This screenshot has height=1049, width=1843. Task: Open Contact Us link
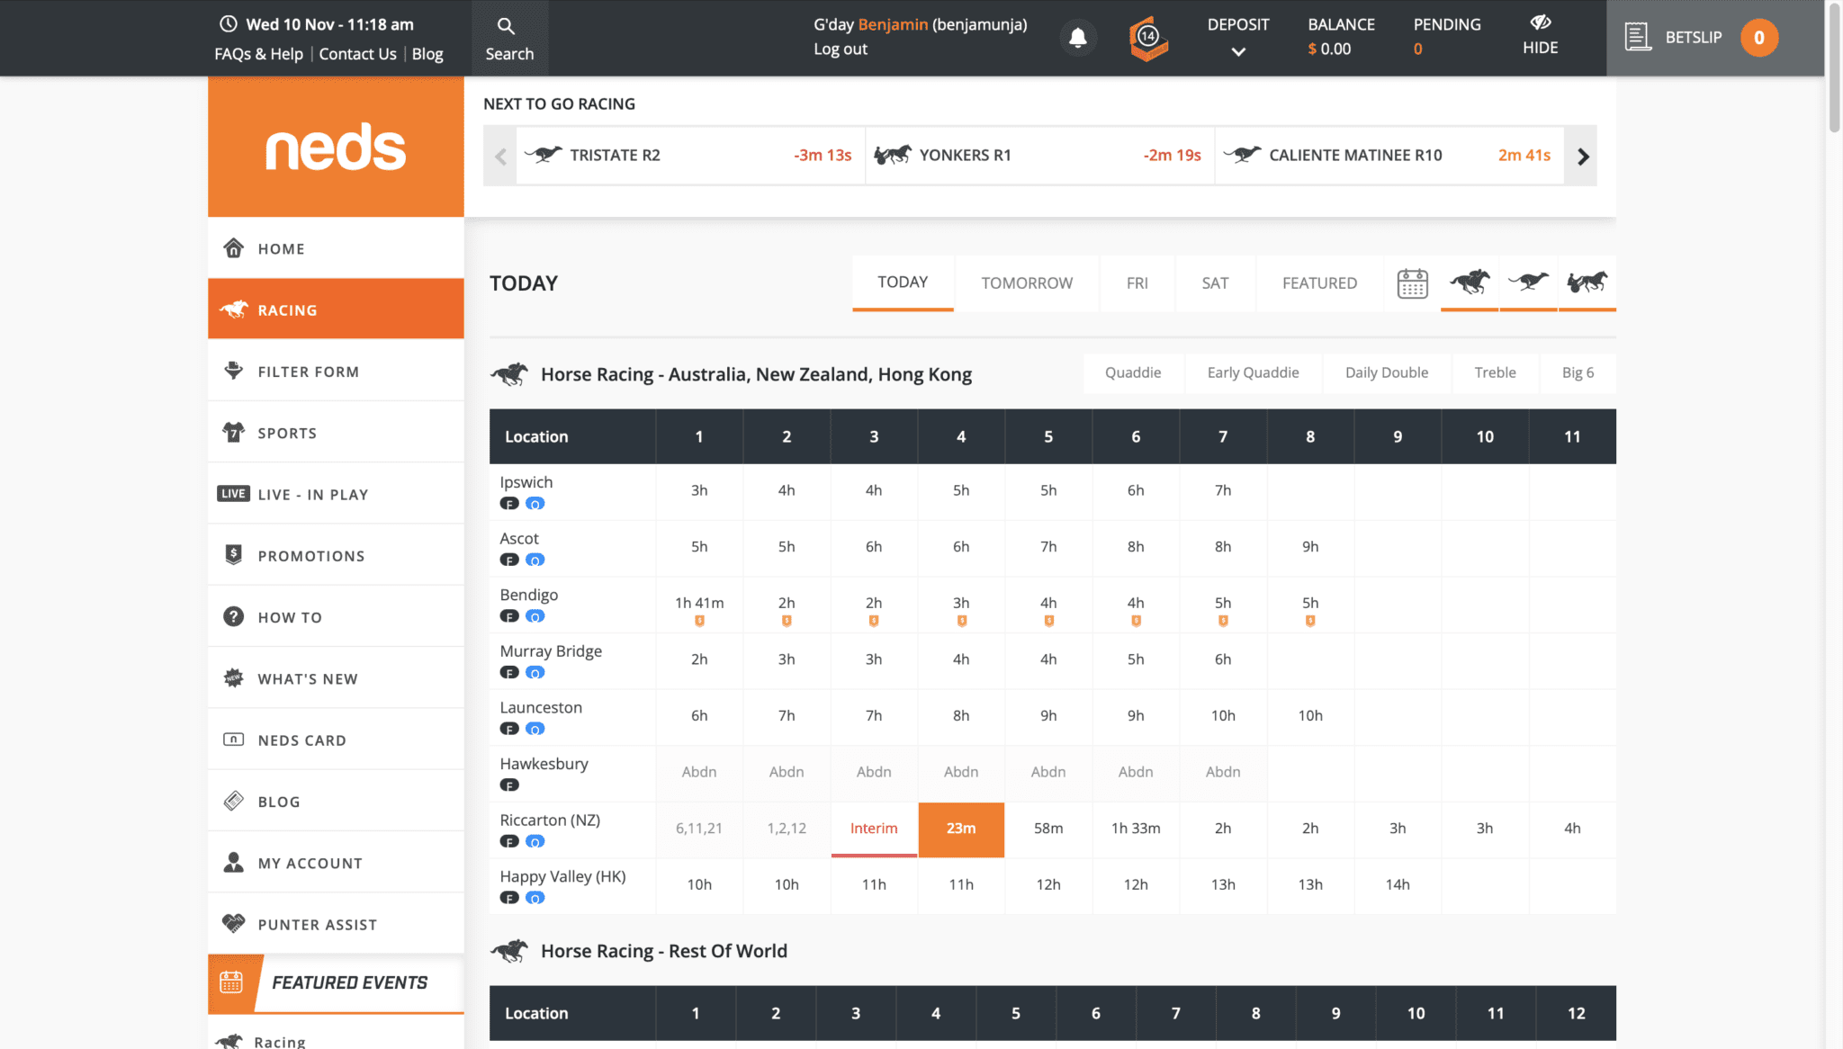(357, 54)
